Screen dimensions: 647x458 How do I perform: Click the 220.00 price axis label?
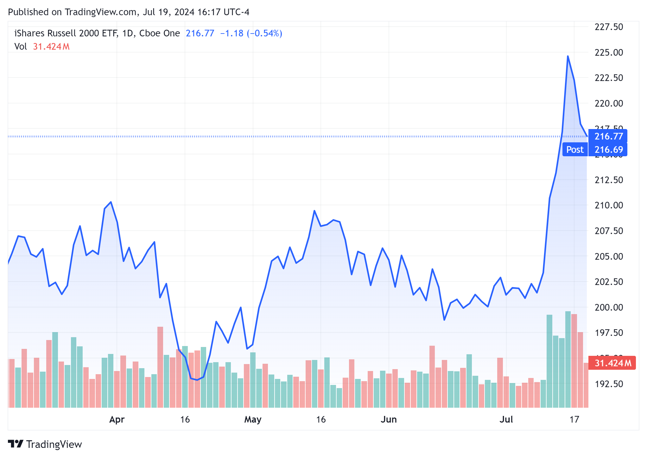(x=609, y=103)
